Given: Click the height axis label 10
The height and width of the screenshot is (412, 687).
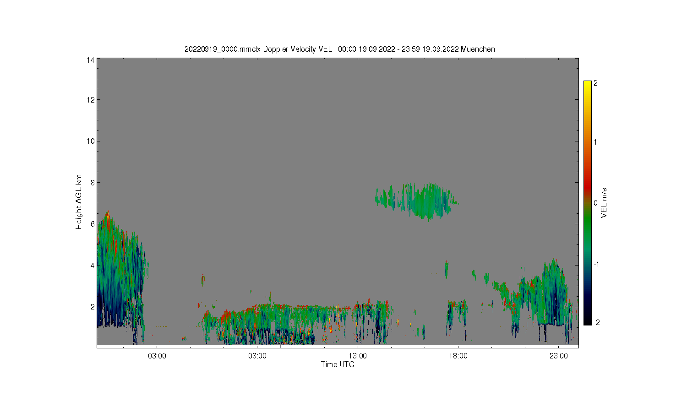Looking at the screenshot, I should (91, 141).
